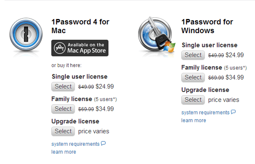Follow the learn more link under Mac
Screen dimensions: 255x164
[x=64, y=152]
